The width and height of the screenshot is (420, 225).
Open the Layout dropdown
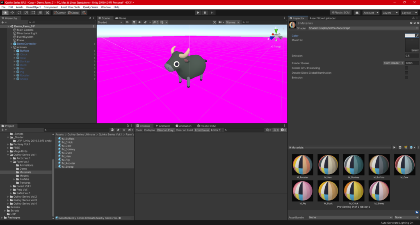coord(409,13)
